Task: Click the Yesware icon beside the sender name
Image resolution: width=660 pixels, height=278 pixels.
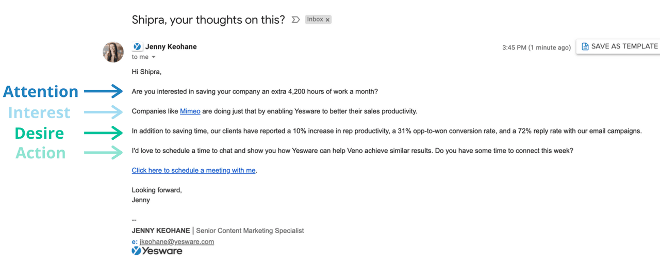Action: [137, 46]
